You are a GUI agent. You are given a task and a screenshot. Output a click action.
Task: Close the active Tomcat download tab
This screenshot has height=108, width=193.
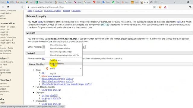point(147,2)
